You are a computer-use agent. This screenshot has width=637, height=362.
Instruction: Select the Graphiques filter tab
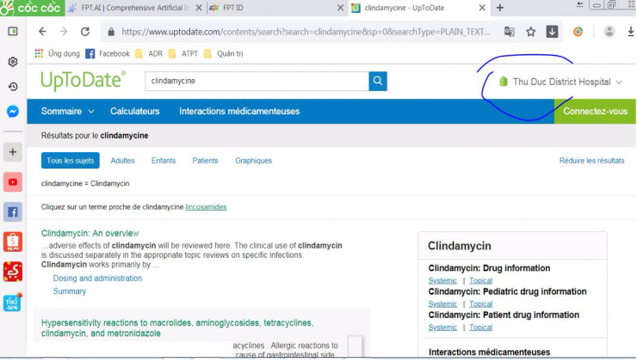coord(253,161)
